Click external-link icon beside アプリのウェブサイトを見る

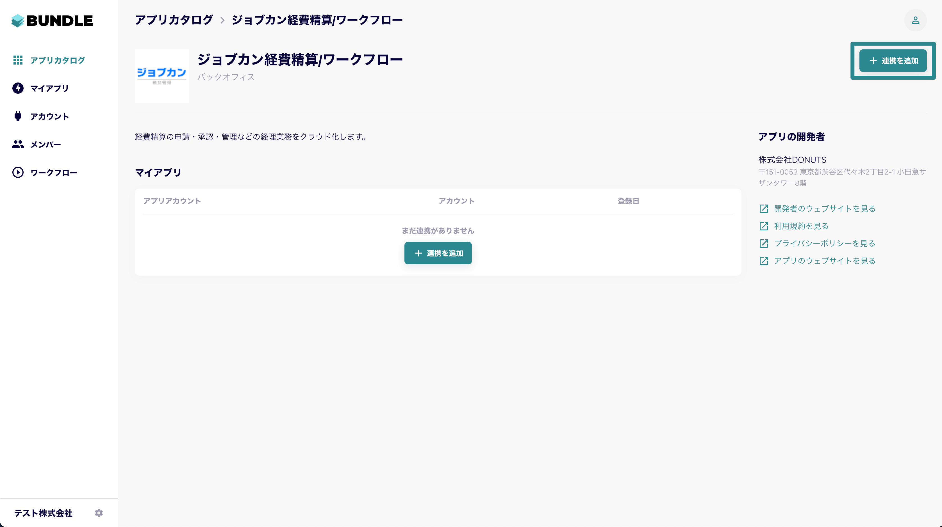point(764,261)
